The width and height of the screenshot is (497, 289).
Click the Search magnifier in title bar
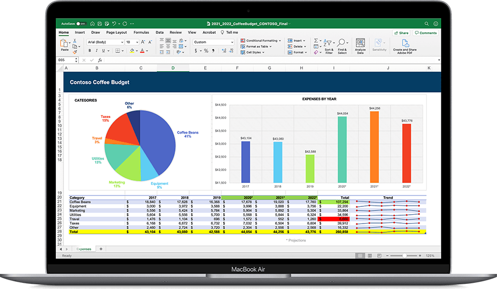(x=427, y=24)
